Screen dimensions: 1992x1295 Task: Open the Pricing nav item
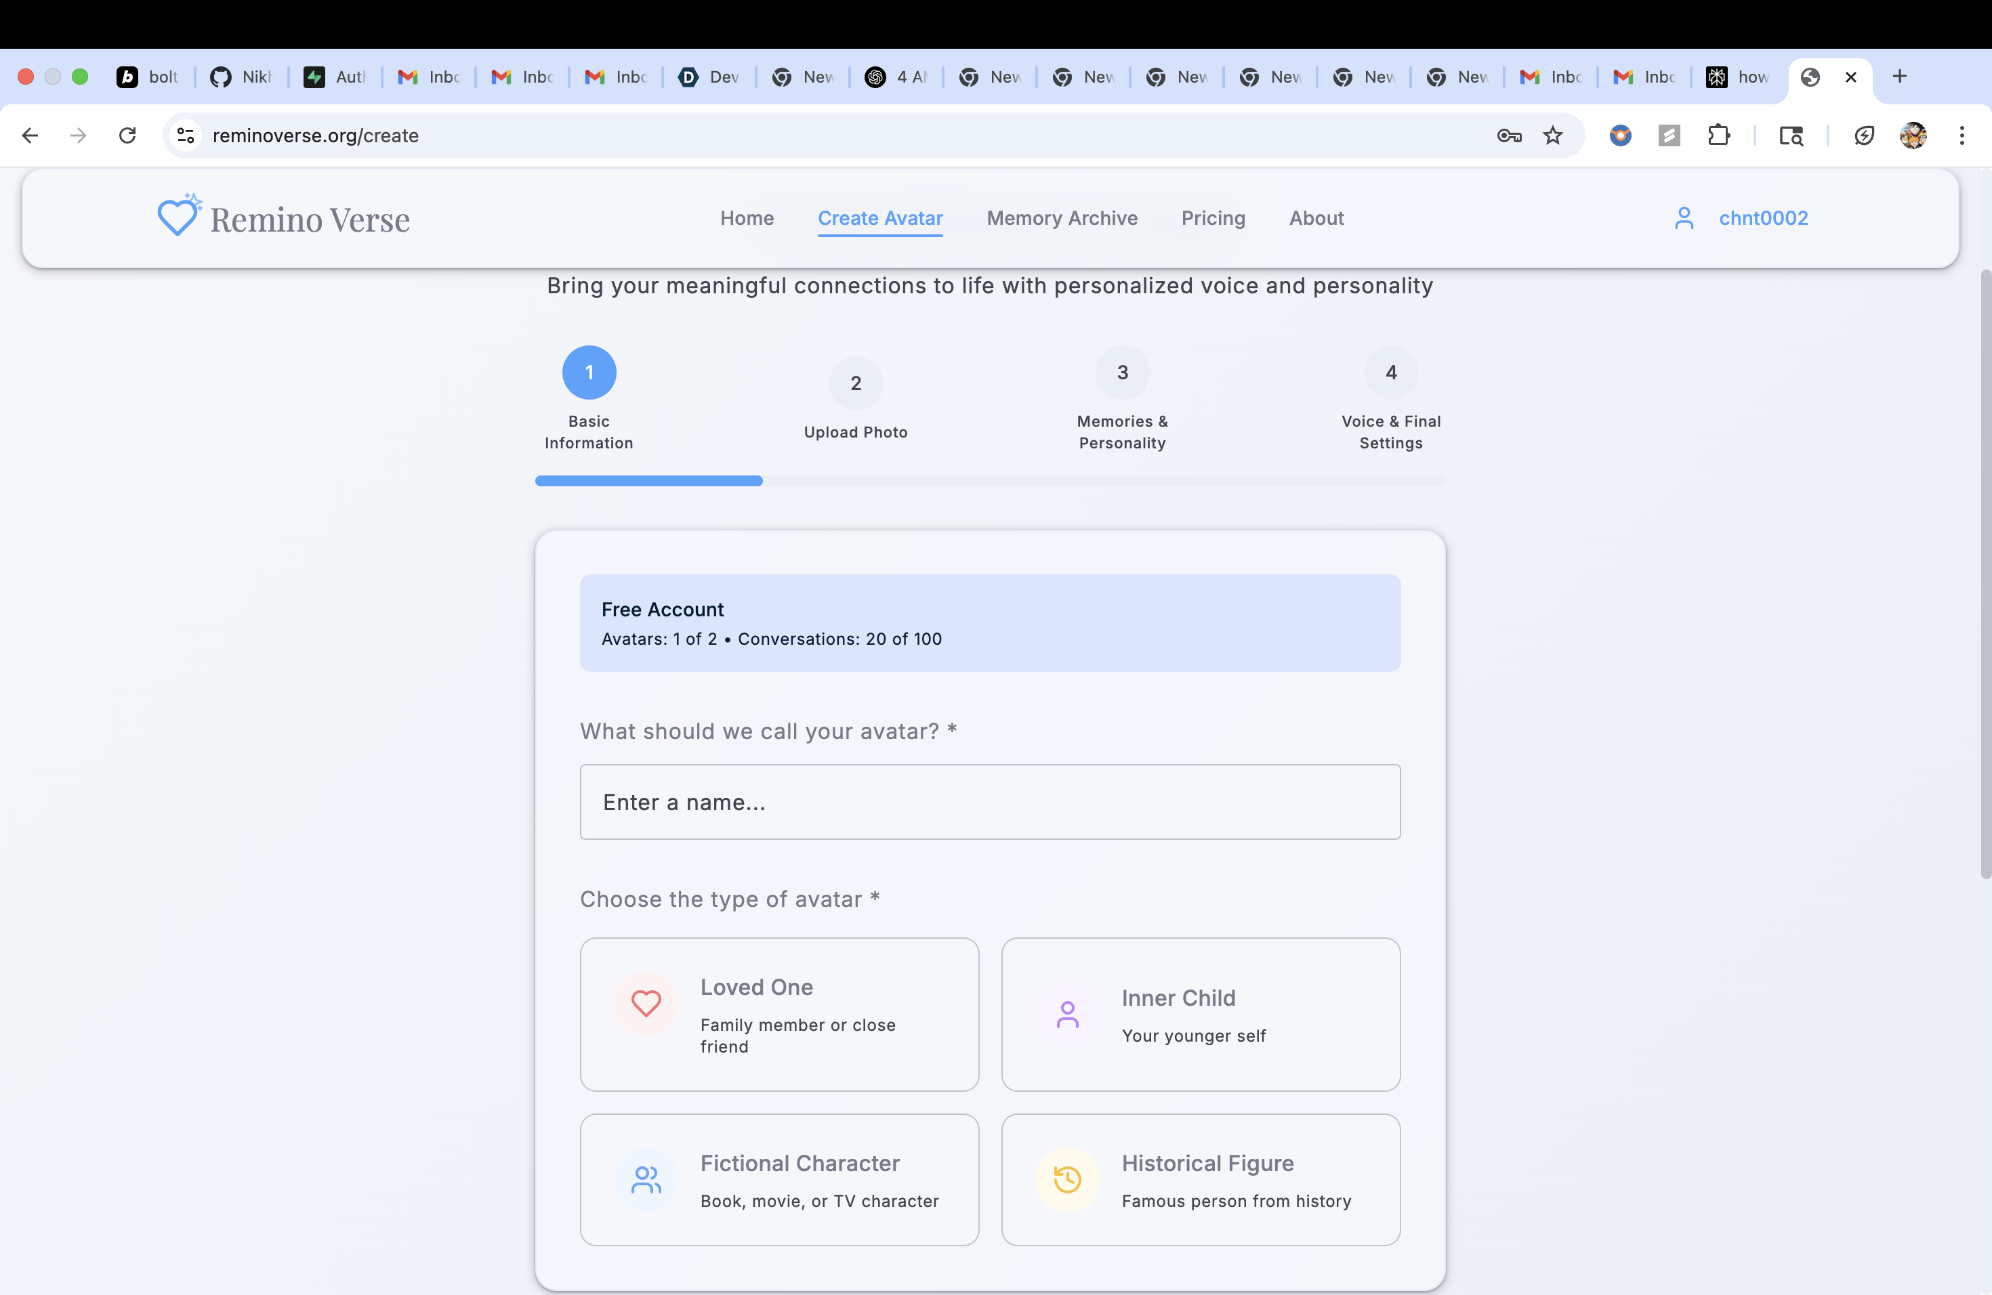click(x=1213, y=218)
